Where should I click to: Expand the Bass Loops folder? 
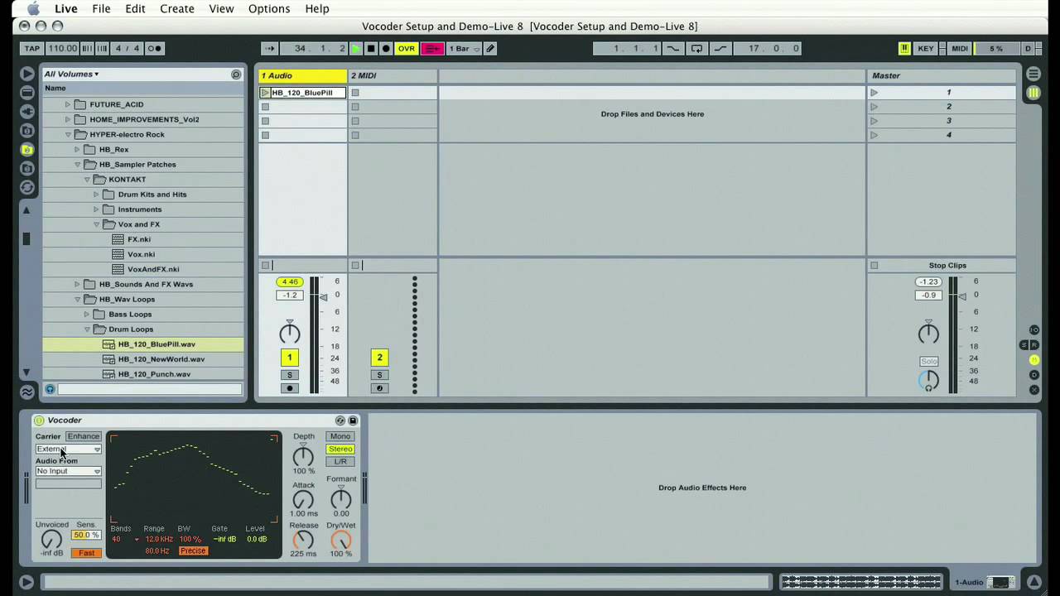[87, 315]
